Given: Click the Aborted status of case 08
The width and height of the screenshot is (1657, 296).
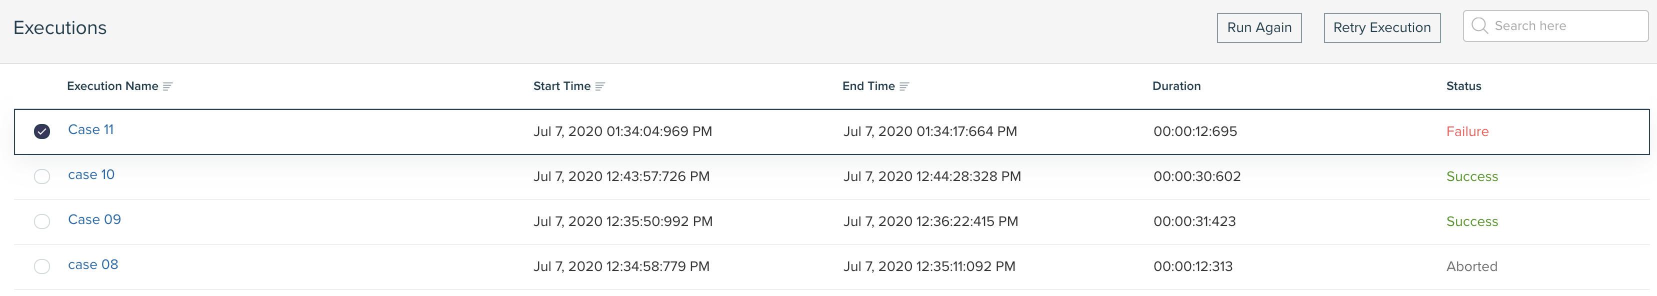Looking at the screenshot, I should point(1471,266).
